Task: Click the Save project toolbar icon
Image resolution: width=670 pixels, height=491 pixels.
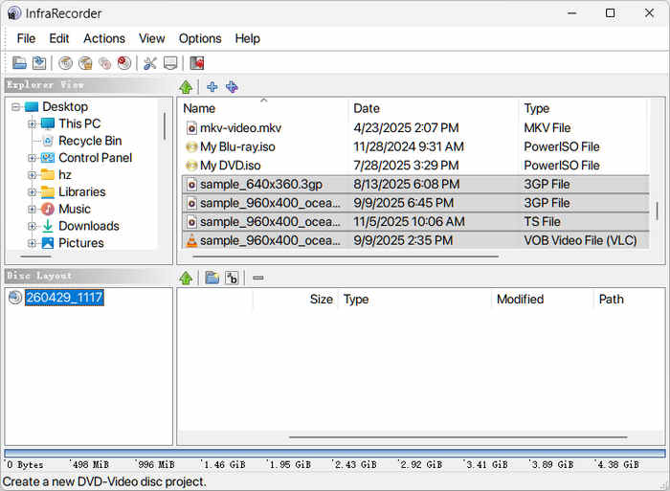Action: coord(39,63)
